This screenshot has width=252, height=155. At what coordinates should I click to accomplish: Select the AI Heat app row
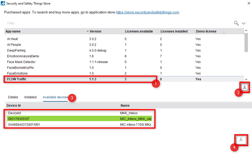[12, 39]
